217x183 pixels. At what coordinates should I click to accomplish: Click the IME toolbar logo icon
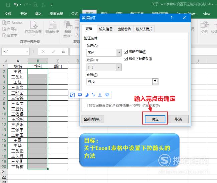(x=72, y=95)
